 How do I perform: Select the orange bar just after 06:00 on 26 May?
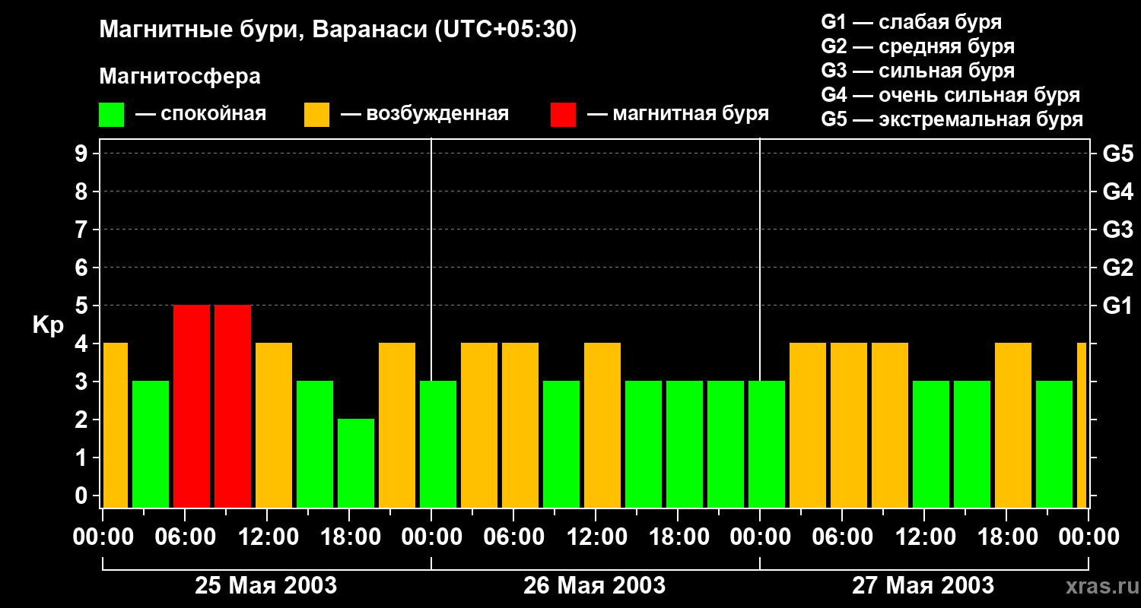coord(520,425)
